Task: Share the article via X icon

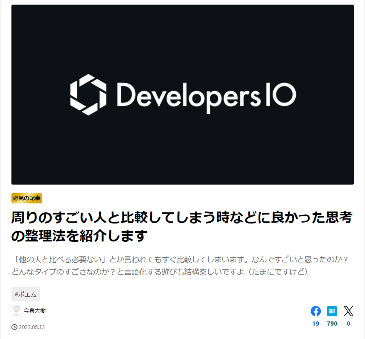Action: 349,311
